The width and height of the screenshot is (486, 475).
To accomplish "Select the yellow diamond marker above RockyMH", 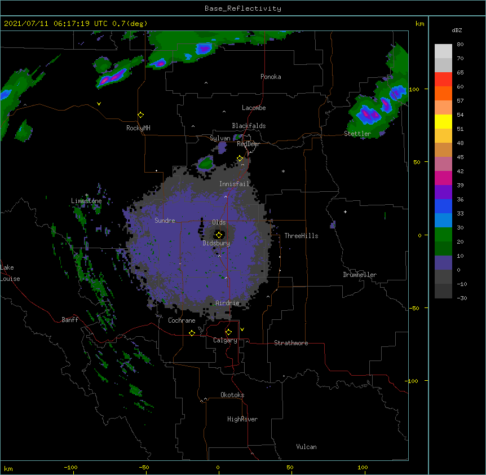I will (140, 115).
